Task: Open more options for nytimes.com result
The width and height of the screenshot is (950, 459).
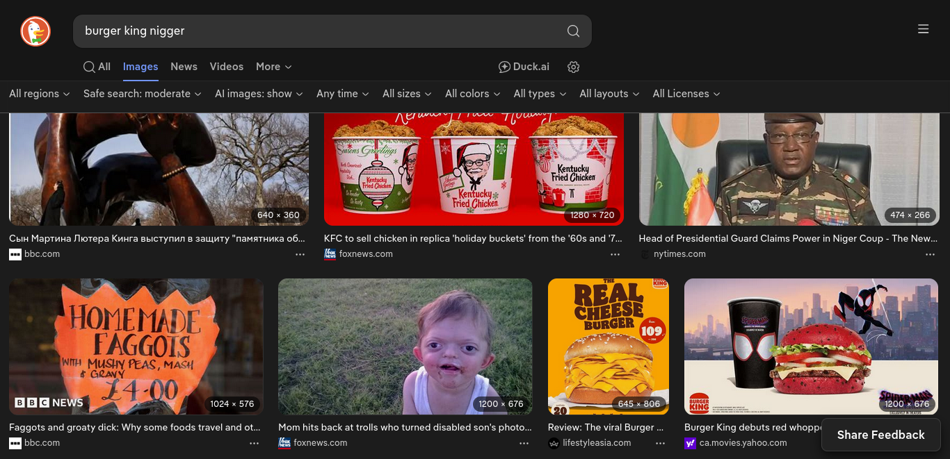Action: point(931,255)
